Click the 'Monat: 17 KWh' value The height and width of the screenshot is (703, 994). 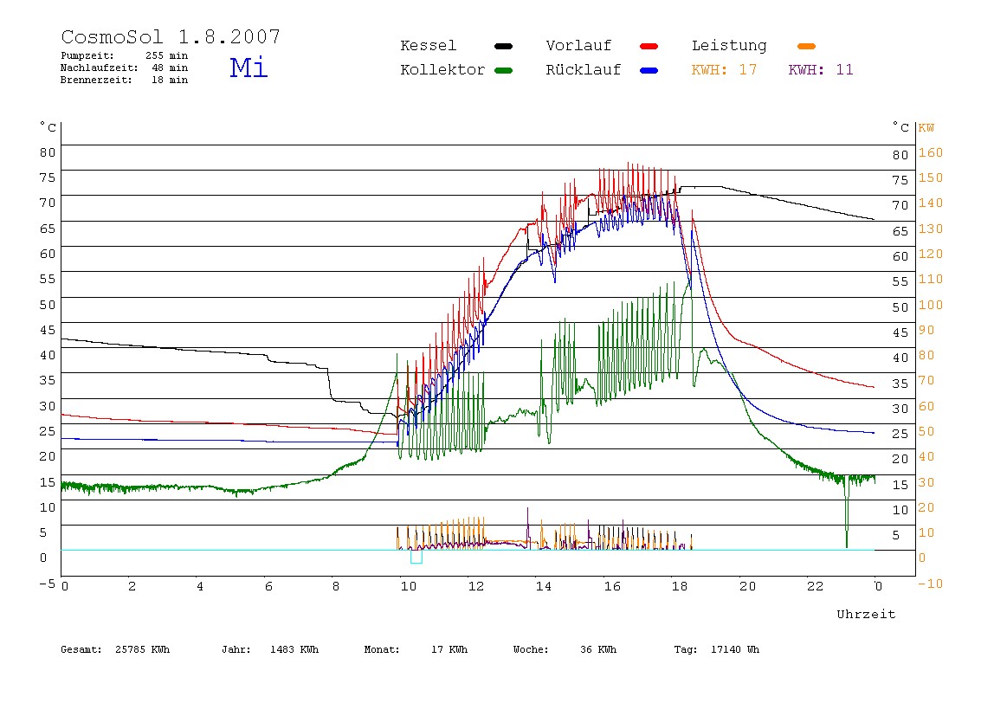pos(416,649)
